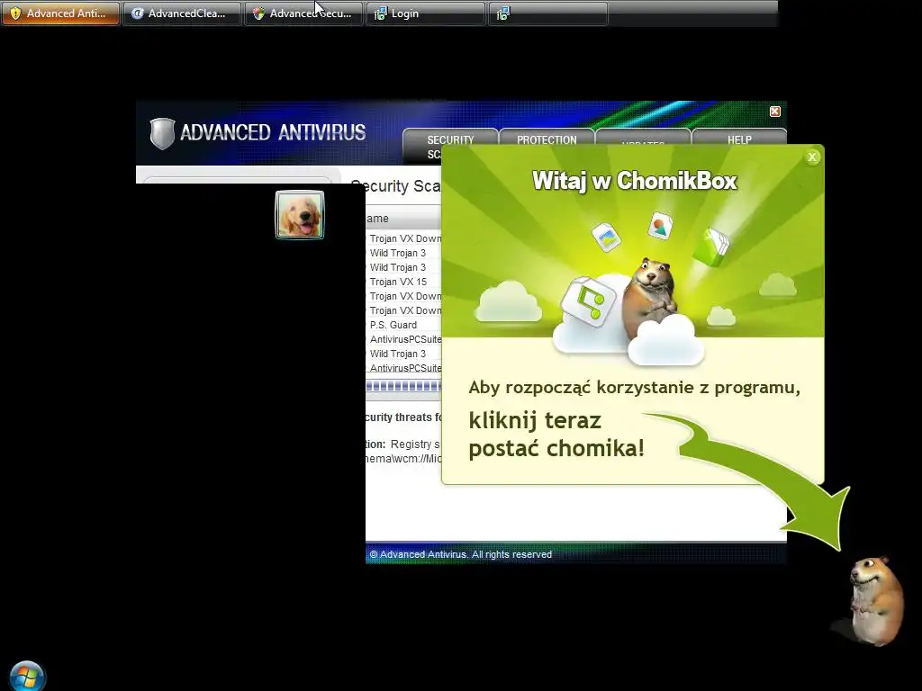This screenshot has height=691, width=922.
Task: Click the Advanced Anti... taskbar shield icon
Action: [x=15, y=13]
